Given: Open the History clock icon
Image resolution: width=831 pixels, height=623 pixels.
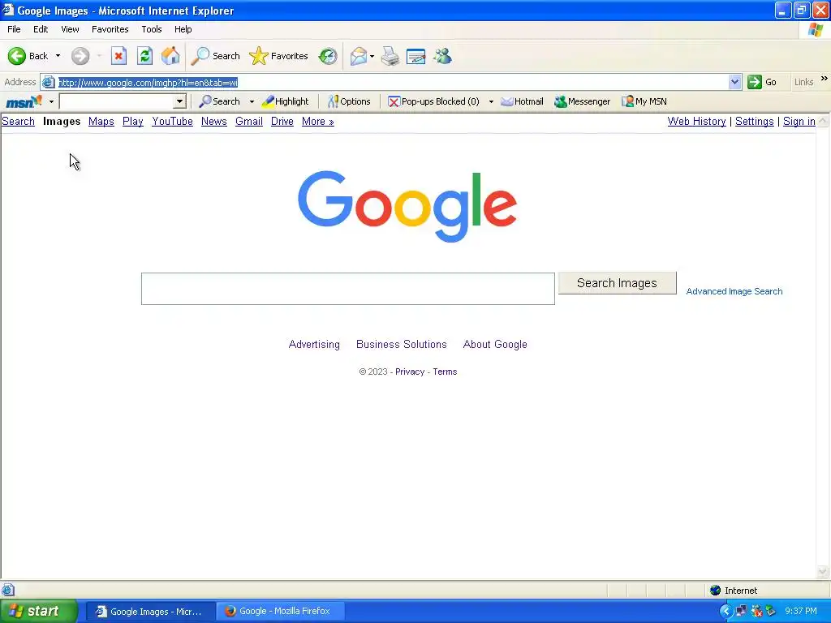Looking at the screenshot, I should [328, 56].
